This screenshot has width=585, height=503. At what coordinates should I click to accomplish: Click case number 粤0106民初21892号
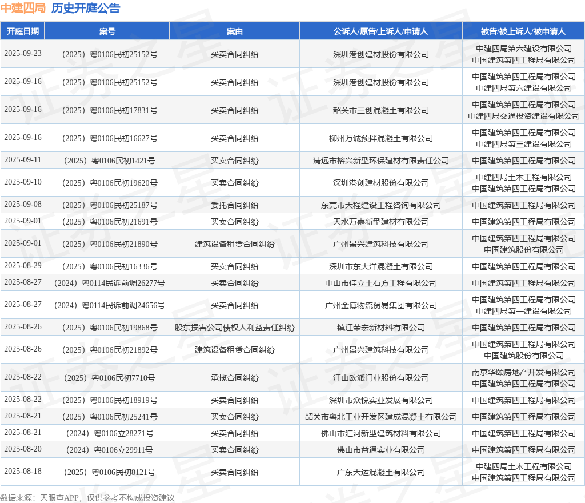coord(124,350)
